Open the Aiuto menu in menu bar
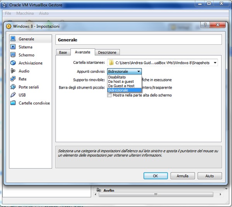The width and height of the screenshot is (232, 207). point(44,13)
